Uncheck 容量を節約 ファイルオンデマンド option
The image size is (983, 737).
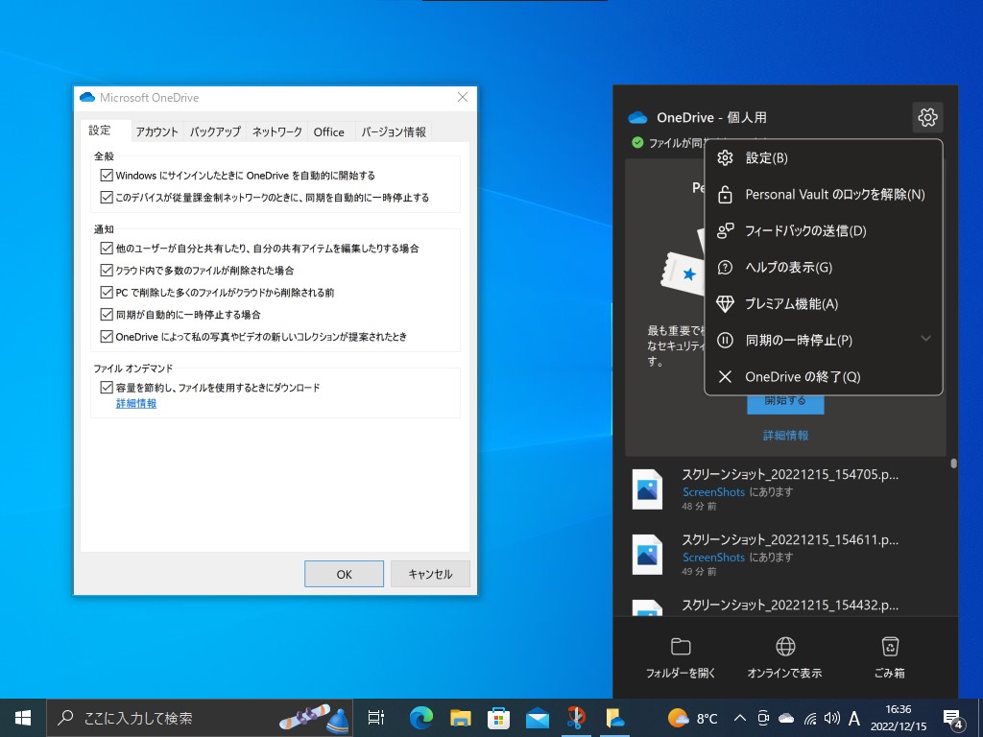coord(108,388)
